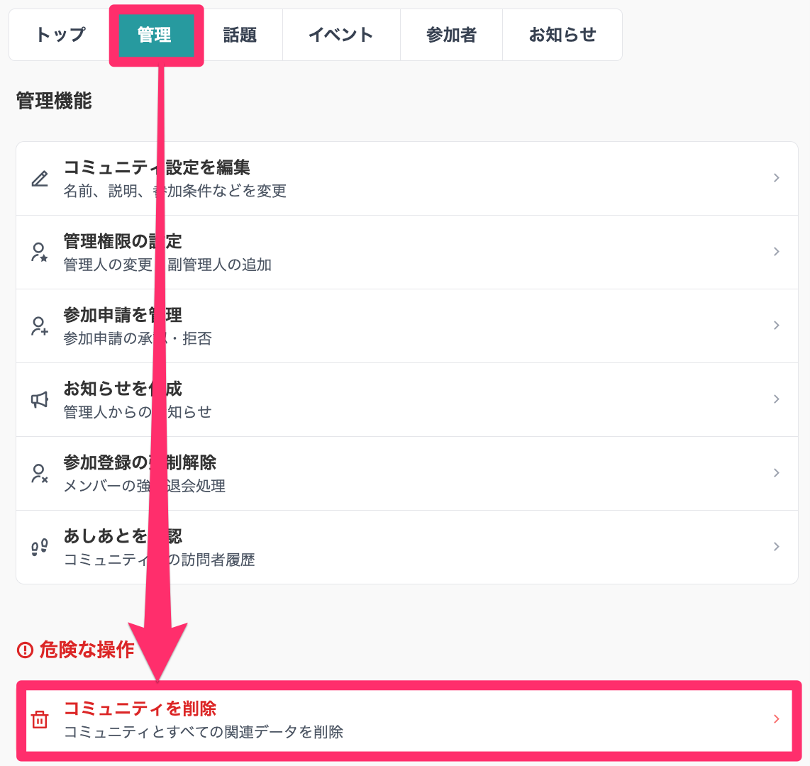Screen dimensions: 810x766
Task: Click メンバーの強制退会処理 description
Action: point(145,486)
